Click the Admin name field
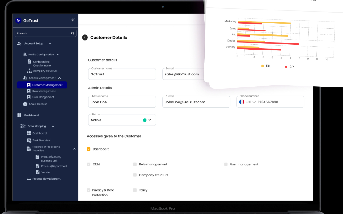Screen dimensions: 343x214 [122, 102]
